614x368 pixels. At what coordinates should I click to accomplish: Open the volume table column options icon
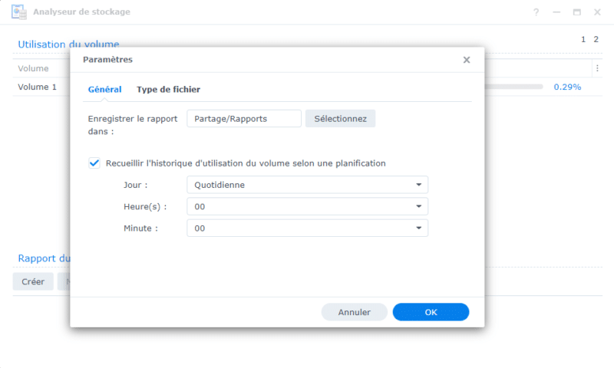point(597,68)
